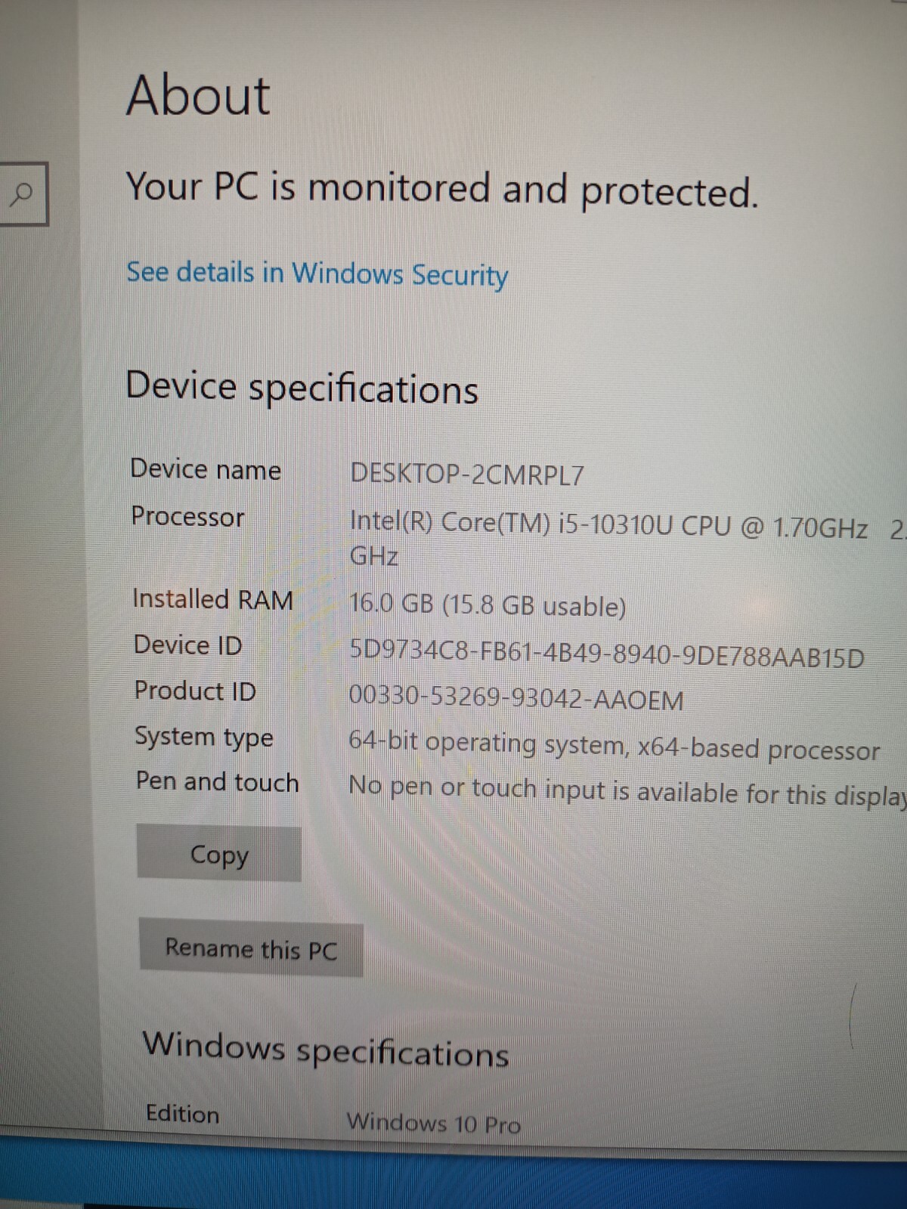This screenshot has height=1209, width=907.
Task: Click the Pen and touch label
Action: pyautogui.click(x=217, y=781)
